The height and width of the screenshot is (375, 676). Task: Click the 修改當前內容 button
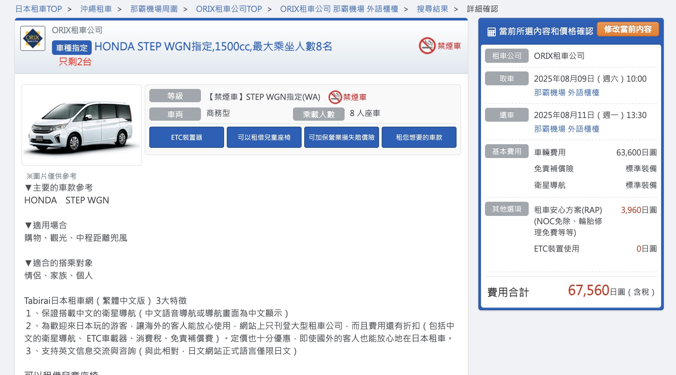628,29
